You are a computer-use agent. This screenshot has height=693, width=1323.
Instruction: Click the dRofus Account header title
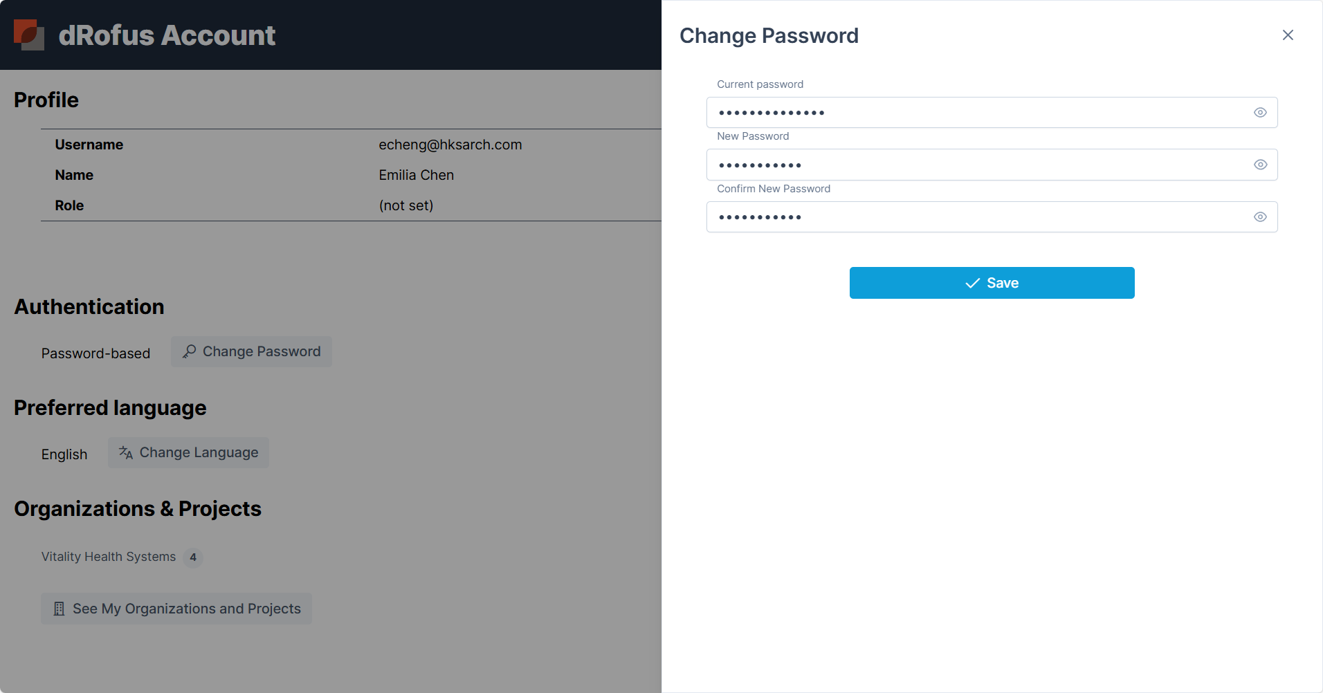[167, 35]
